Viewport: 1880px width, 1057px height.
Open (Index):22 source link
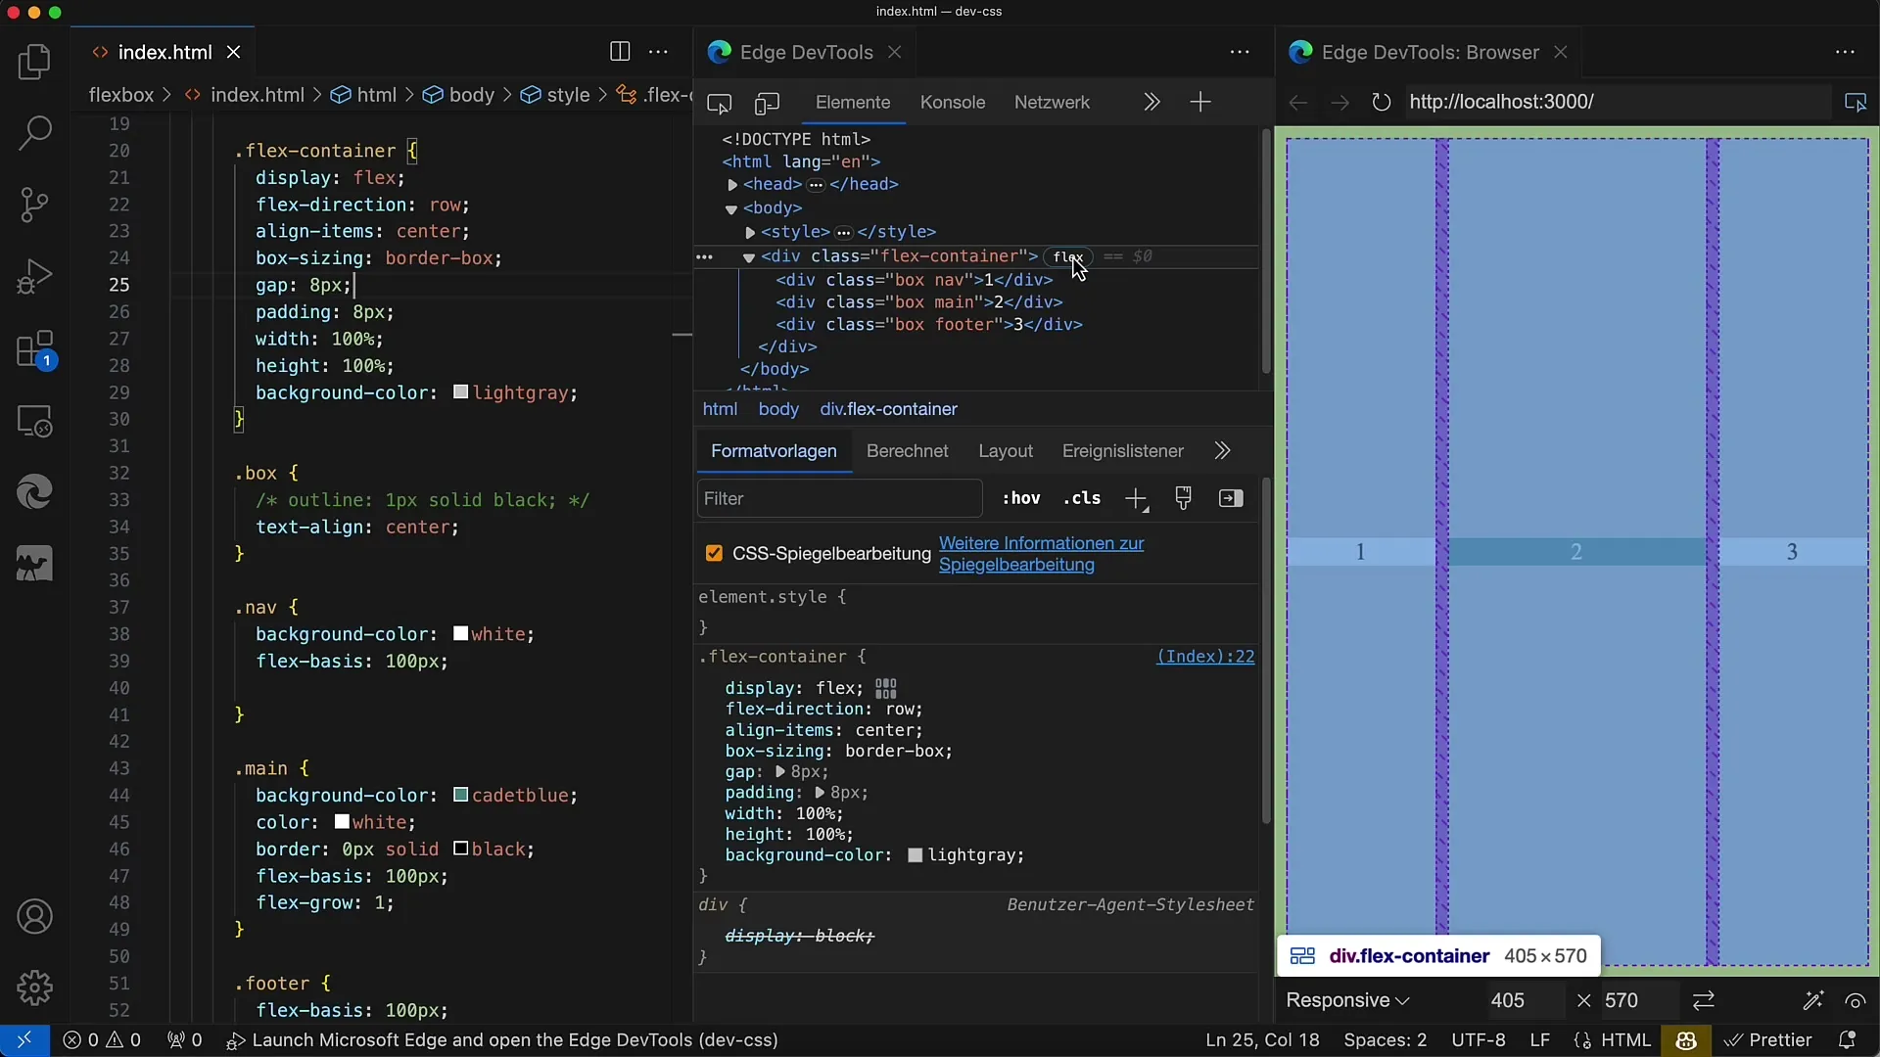pyautogui.click(x=1205, y=657)
